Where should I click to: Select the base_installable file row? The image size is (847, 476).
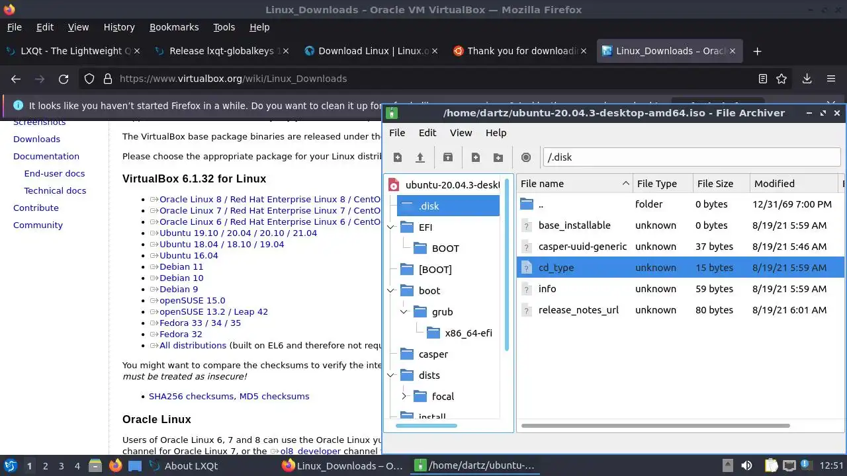pyautogui.click(x=680, y=225)
